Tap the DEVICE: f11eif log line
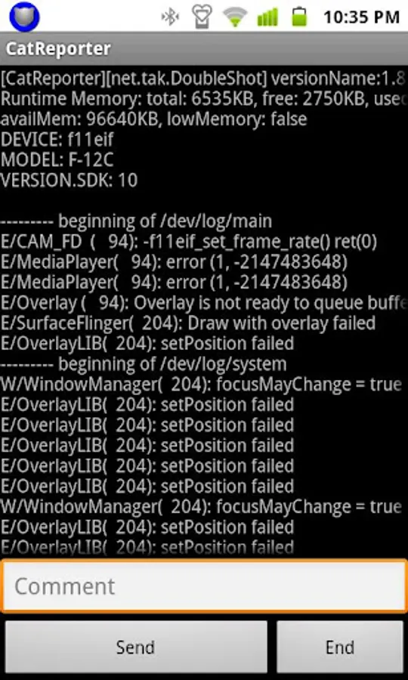The width and height of the screenshot is (408, 680). click(57, 140)
